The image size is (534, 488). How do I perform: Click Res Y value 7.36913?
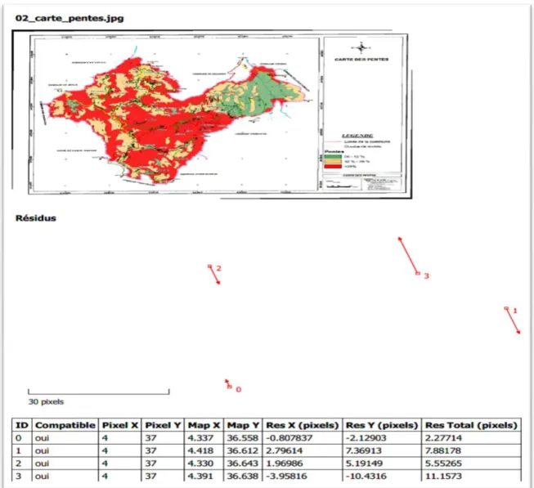(363, 450)
